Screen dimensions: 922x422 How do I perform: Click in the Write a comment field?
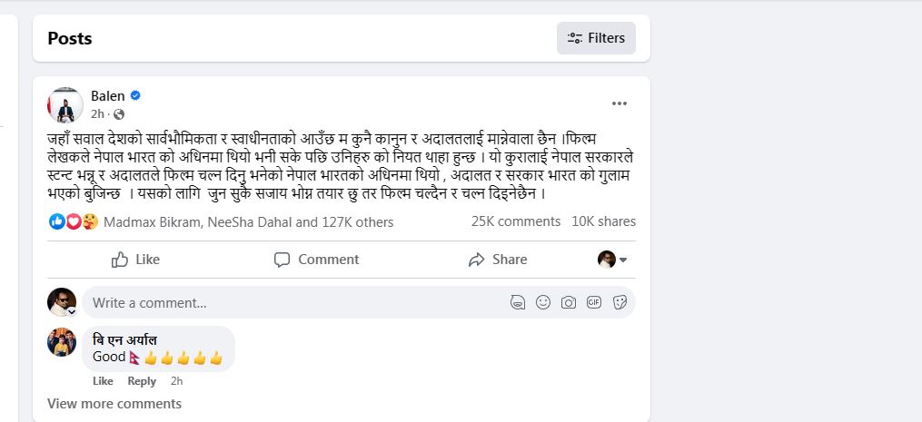click(x=291, y=302)
